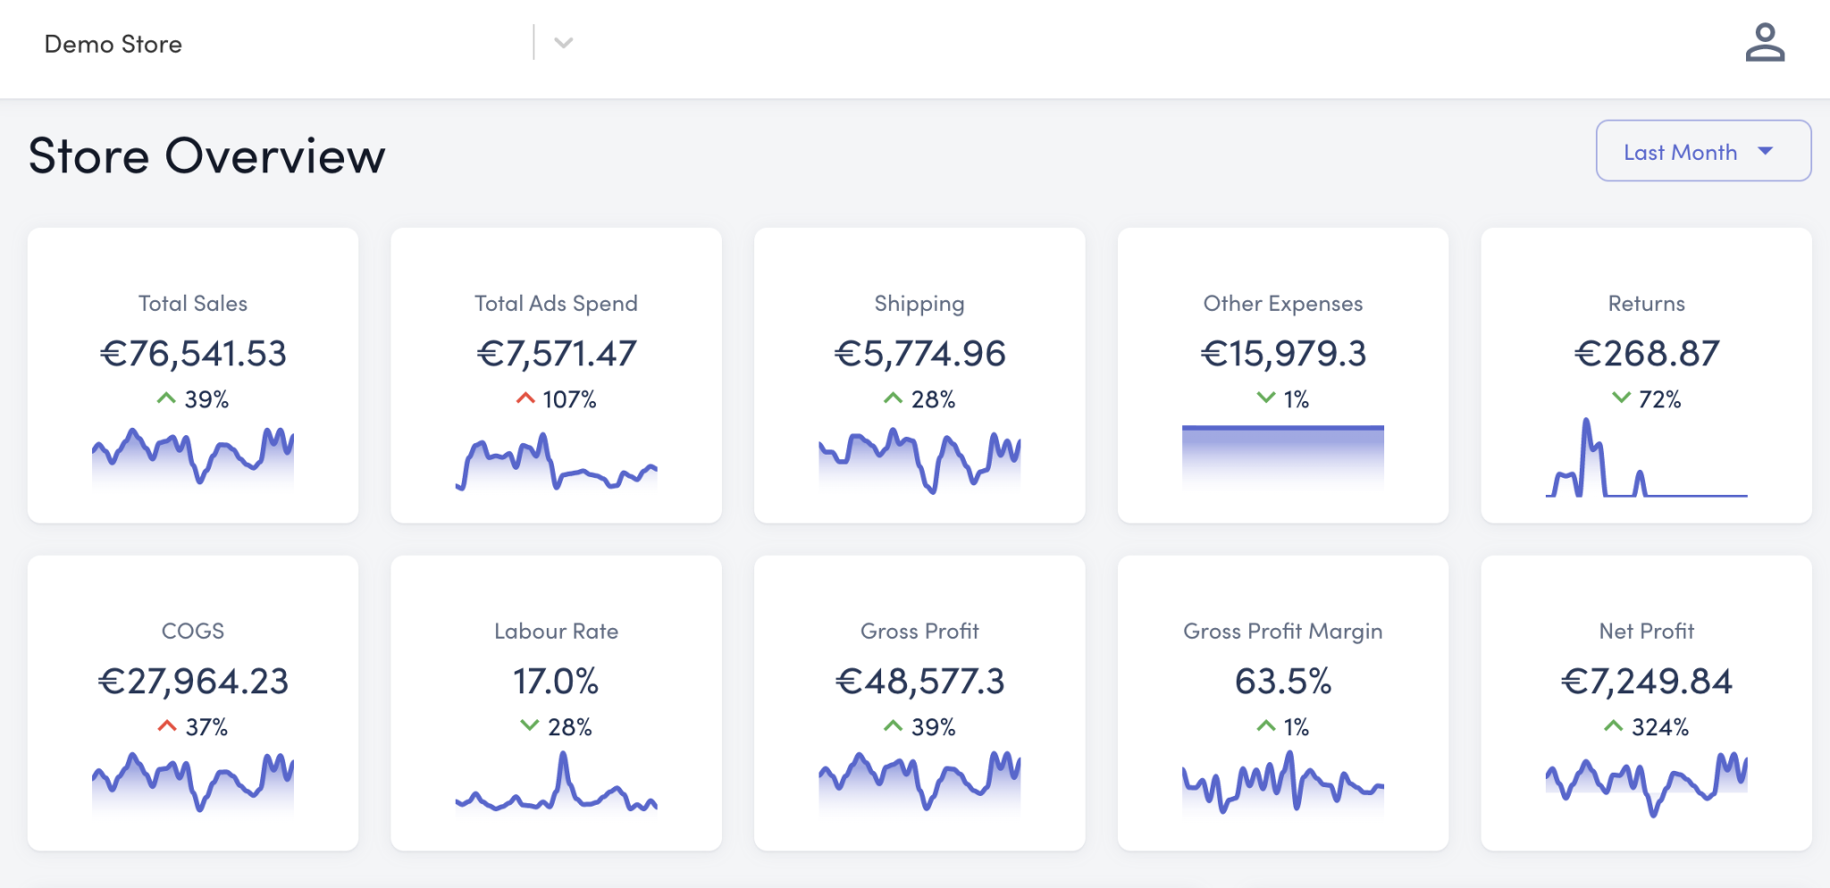
Task: Click the Store Overview heading
Action: coord(206,155)
